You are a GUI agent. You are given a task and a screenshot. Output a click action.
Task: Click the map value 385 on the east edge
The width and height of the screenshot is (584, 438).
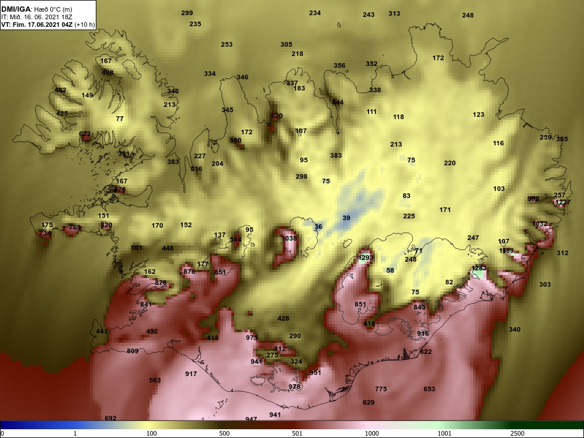[x=562, y=140]
